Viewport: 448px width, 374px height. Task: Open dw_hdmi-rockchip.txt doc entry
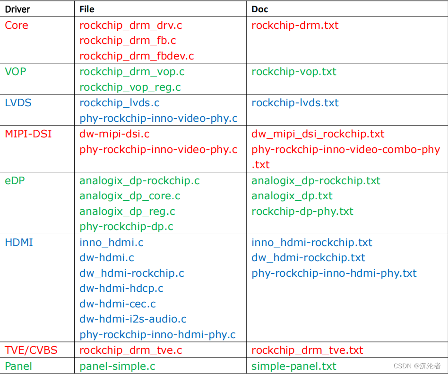(x=309, y=257)
